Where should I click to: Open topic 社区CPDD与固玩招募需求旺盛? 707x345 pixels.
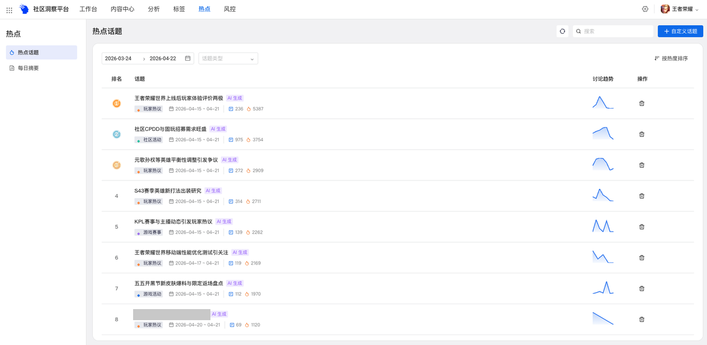[171, 129]
